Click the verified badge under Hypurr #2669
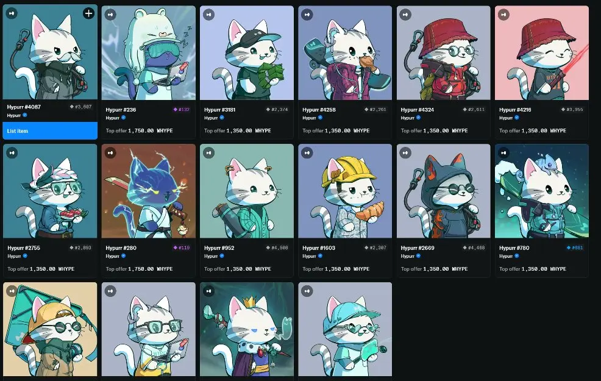 [419, 256]
